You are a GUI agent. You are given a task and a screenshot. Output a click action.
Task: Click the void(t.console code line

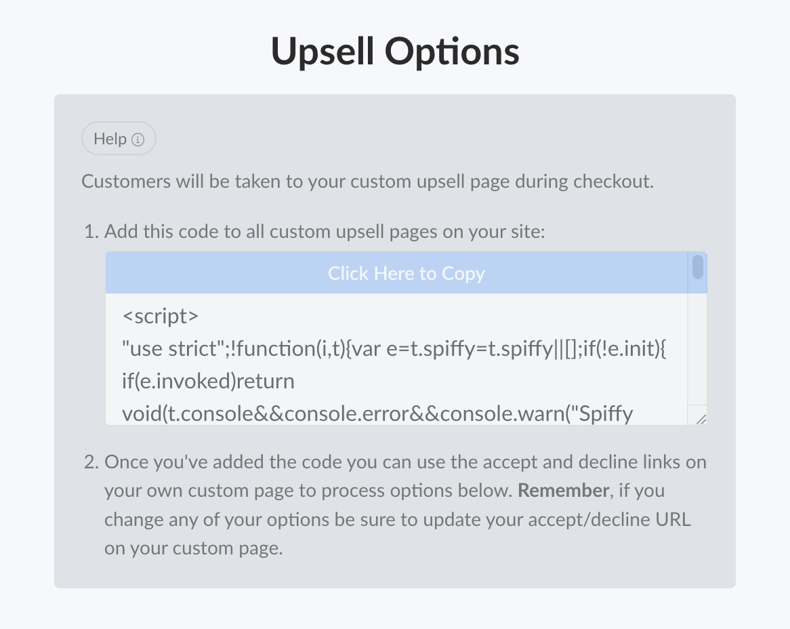[377, 413]
